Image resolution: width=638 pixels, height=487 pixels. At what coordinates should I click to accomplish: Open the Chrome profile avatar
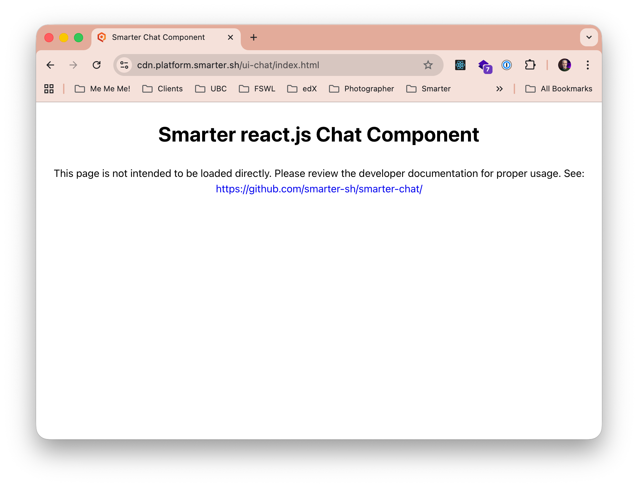(564, 65)
